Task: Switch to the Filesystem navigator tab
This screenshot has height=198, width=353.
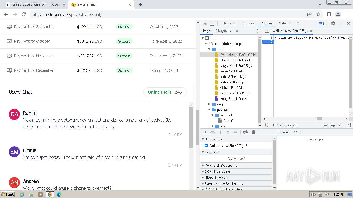Action: 223,31
